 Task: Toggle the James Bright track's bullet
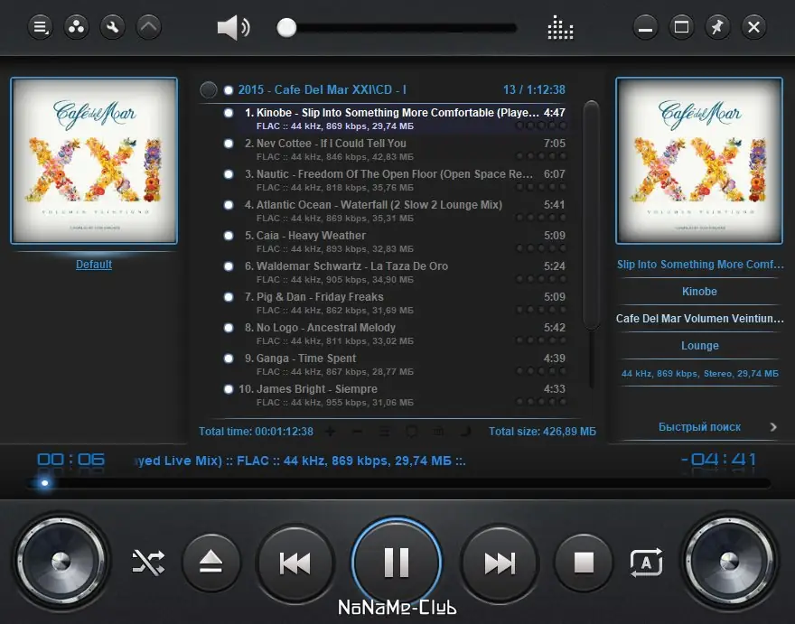(229, 389)
